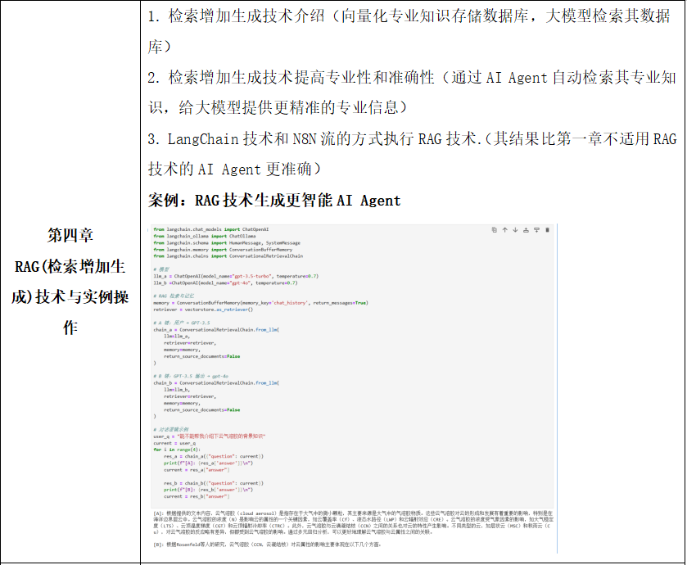This screenshot has height=565, width=687.
Task: Click the line starting "3. LangChain 技术和 N8N"
Action: [413, 139]
